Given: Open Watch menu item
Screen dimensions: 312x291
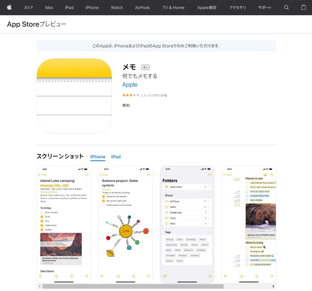Looking at the screenshot, I should 117,8.
